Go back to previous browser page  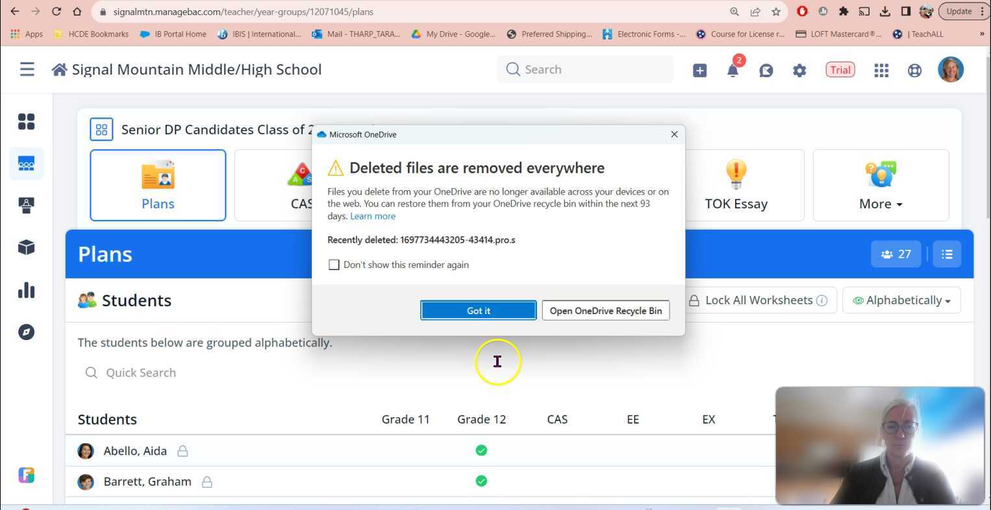15,12
